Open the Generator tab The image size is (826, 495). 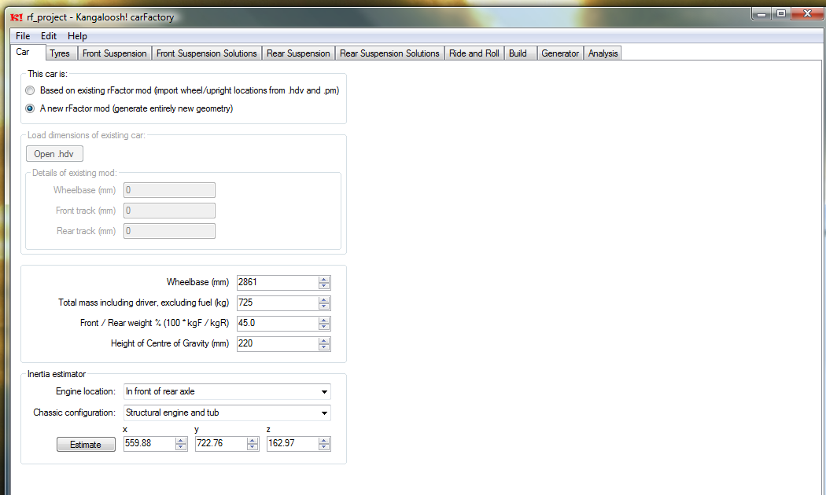click(560, 53)
